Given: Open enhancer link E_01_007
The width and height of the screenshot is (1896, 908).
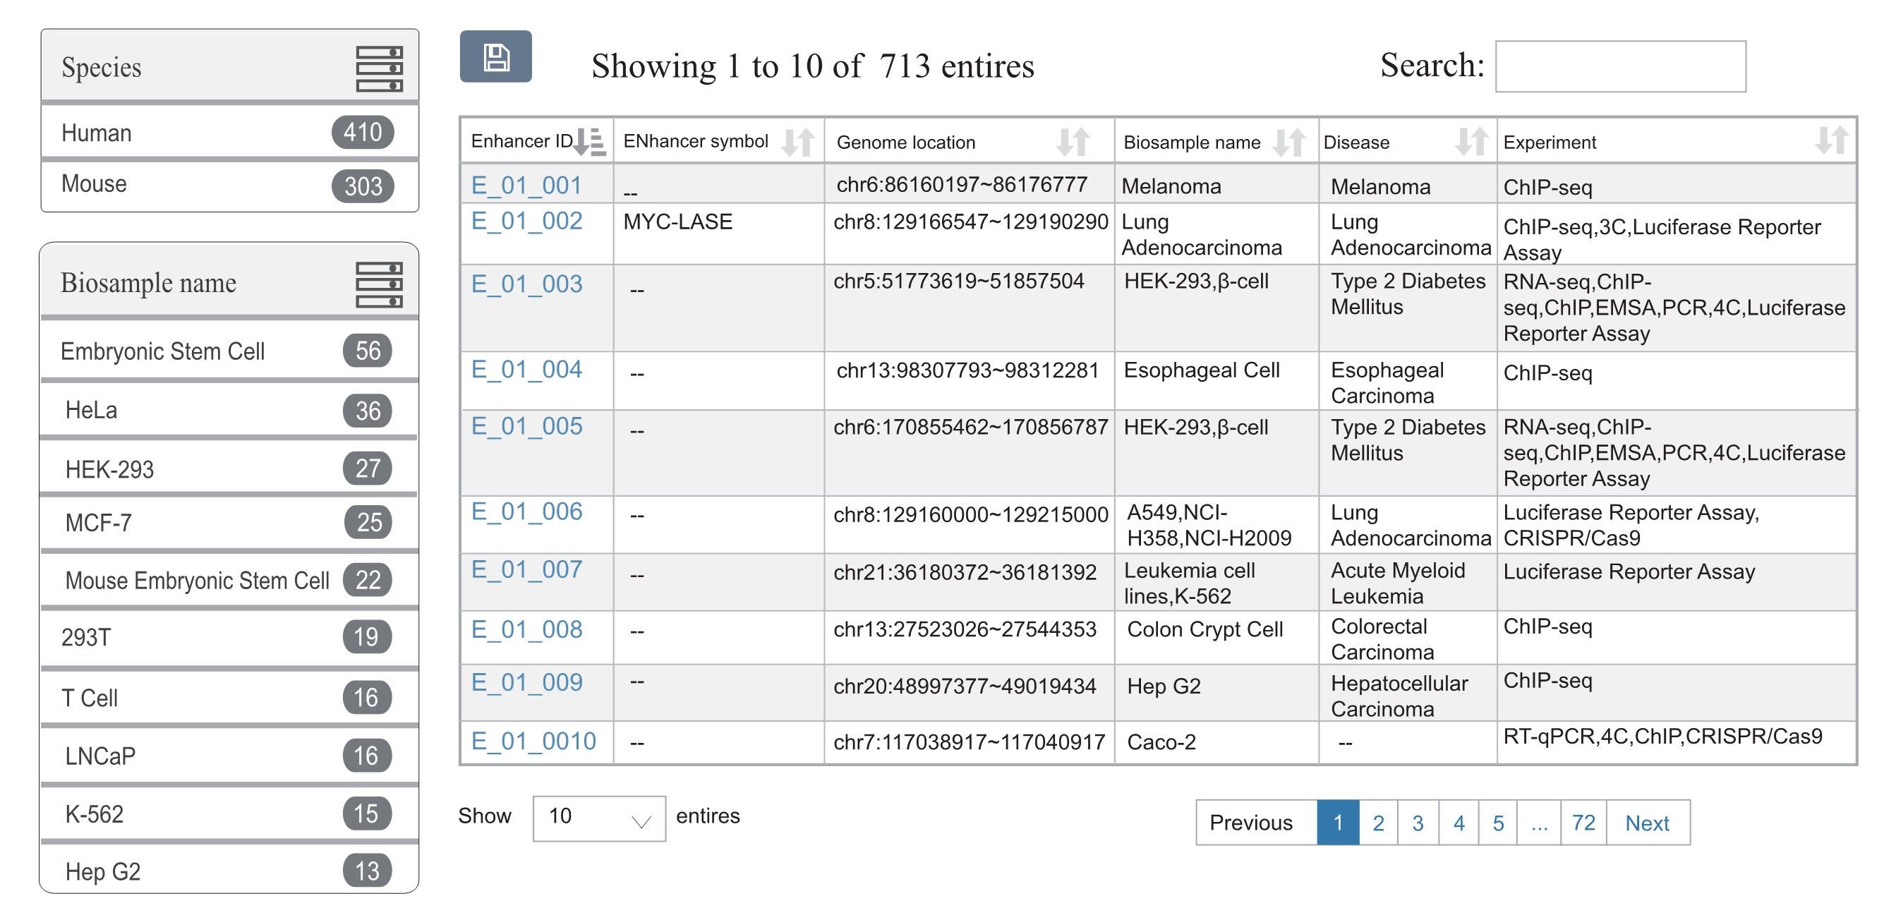Looking at the screenshot, I should coord(526,569).
